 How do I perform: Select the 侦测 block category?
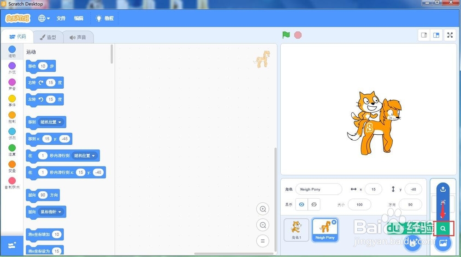tap(12, 134)
